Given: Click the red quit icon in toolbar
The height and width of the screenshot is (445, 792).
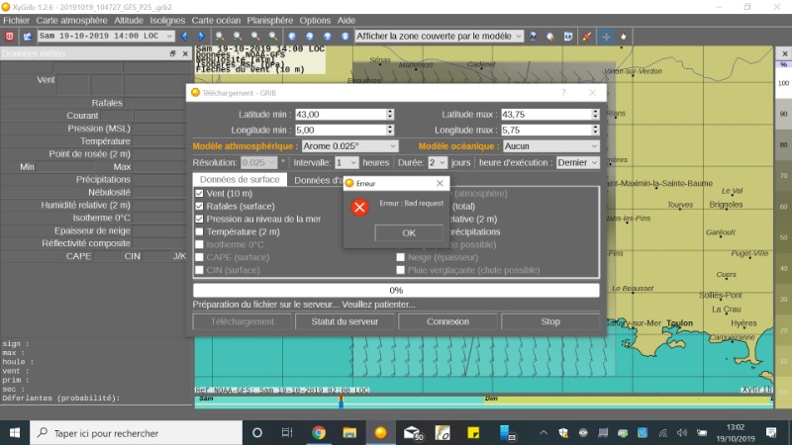Looking at the screenshot, I should click(x=9, y=37).
